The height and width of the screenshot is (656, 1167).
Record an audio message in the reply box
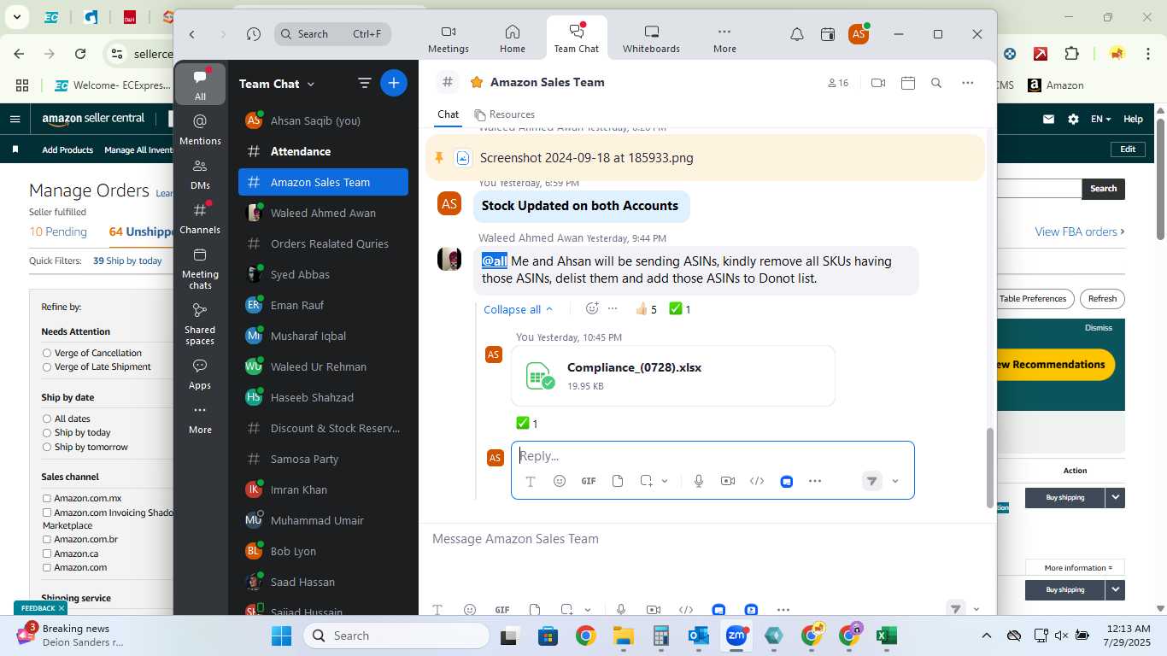(x=699, y=481)
